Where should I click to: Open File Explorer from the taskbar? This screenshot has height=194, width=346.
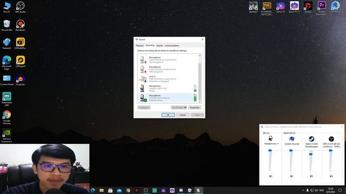click(x=102, y=190)
